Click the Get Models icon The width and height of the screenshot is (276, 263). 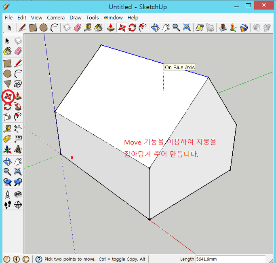pos(257,28)
